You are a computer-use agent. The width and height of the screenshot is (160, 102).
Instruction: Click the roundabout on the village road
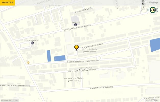(99, 58)
